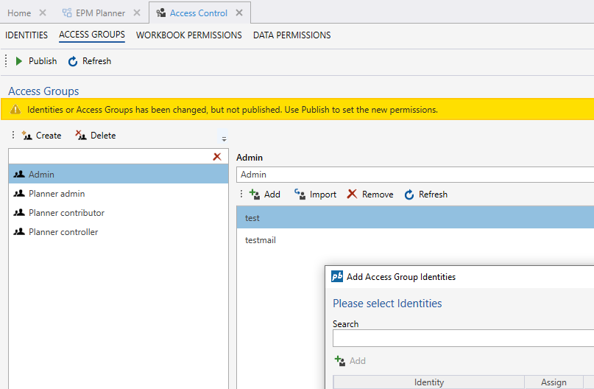Select the Planner controller access group
This screenshot has height=389, width=594.
coord(63,232)
